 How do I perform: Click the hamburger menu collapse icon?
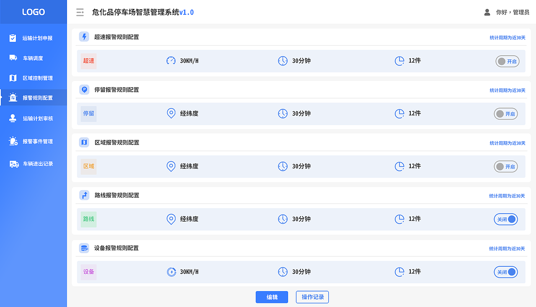coord(80,12)
